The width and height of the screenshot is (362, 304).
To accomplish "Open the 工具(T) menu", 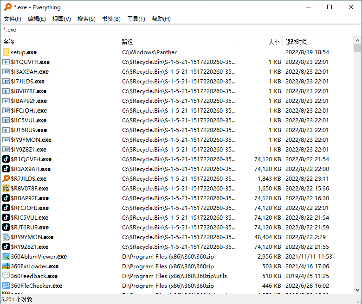I will [x=136, y=19].
